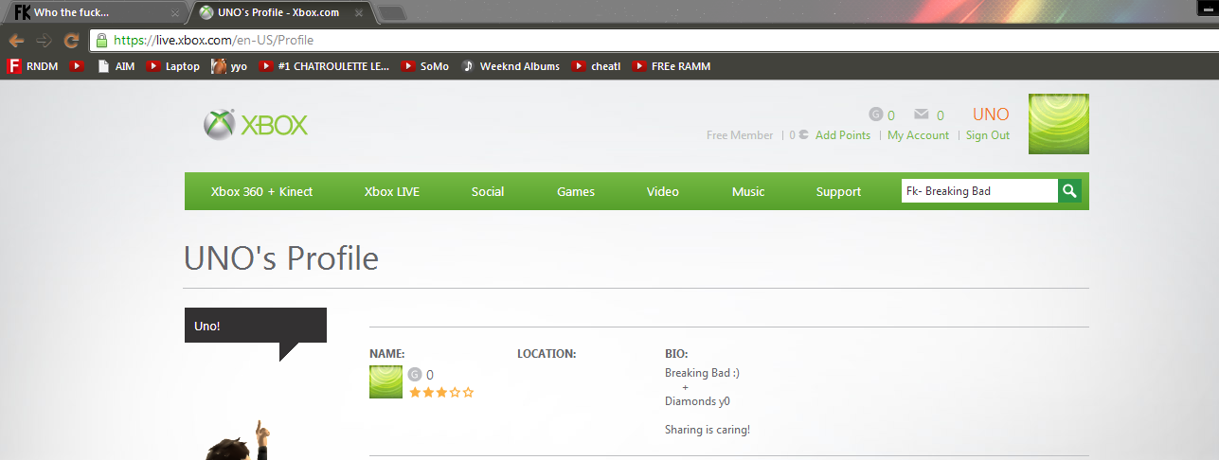Open the Music menu
Viewport: 1219px width, 460px height.
click(x=748, y=191)
